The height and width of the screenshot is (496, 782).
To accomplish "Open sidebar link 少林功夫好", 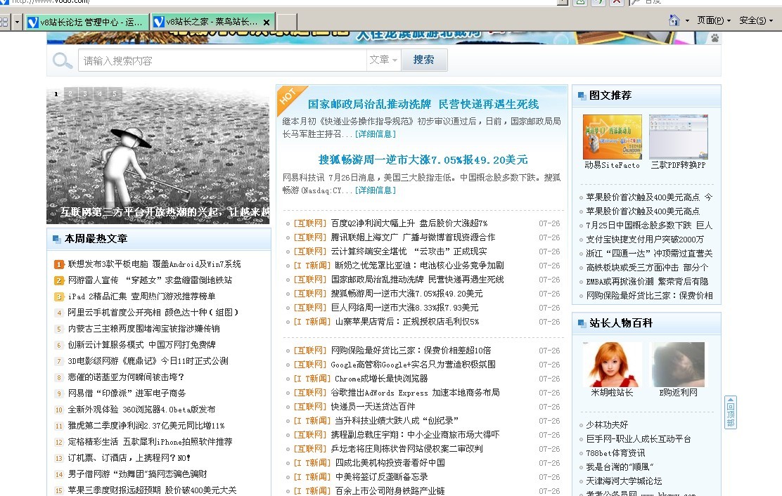I will pos(607,425).
